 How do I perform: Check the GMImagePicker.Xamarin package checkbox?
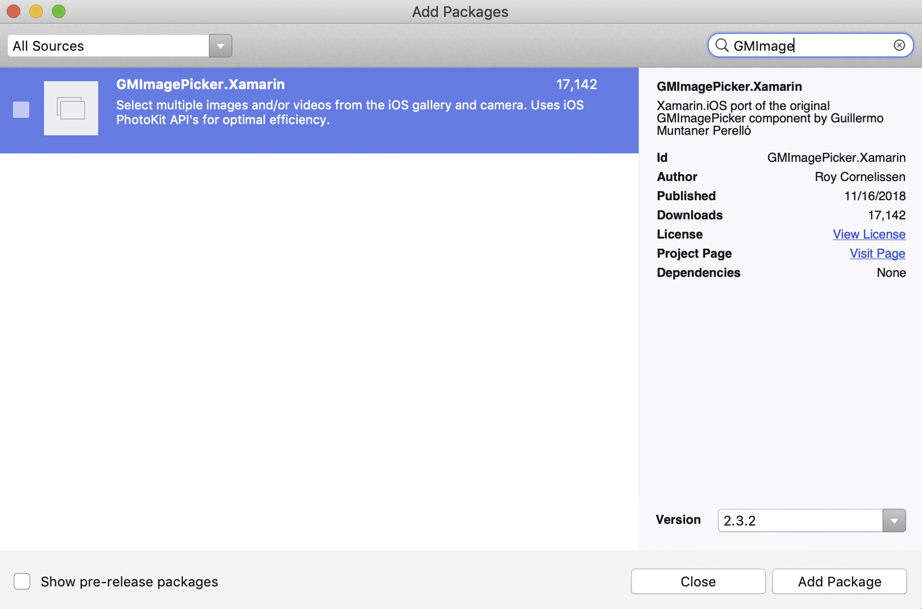click(x=21, y=109)
